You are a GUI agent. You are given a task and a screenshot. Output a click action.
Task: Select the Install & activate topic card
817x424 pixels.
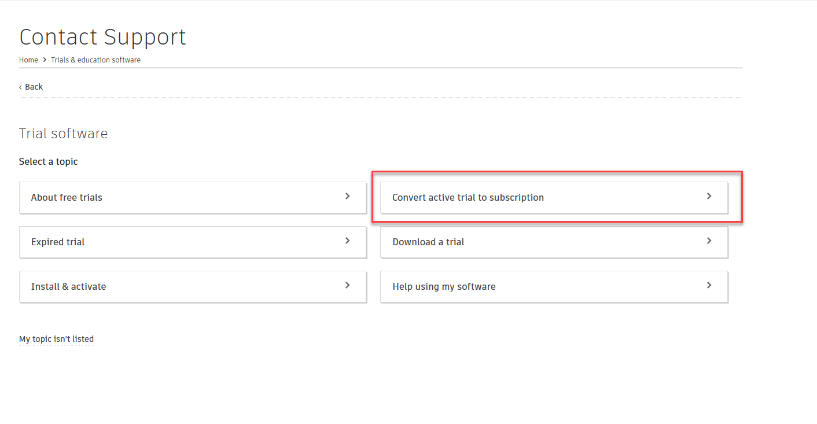193,286
